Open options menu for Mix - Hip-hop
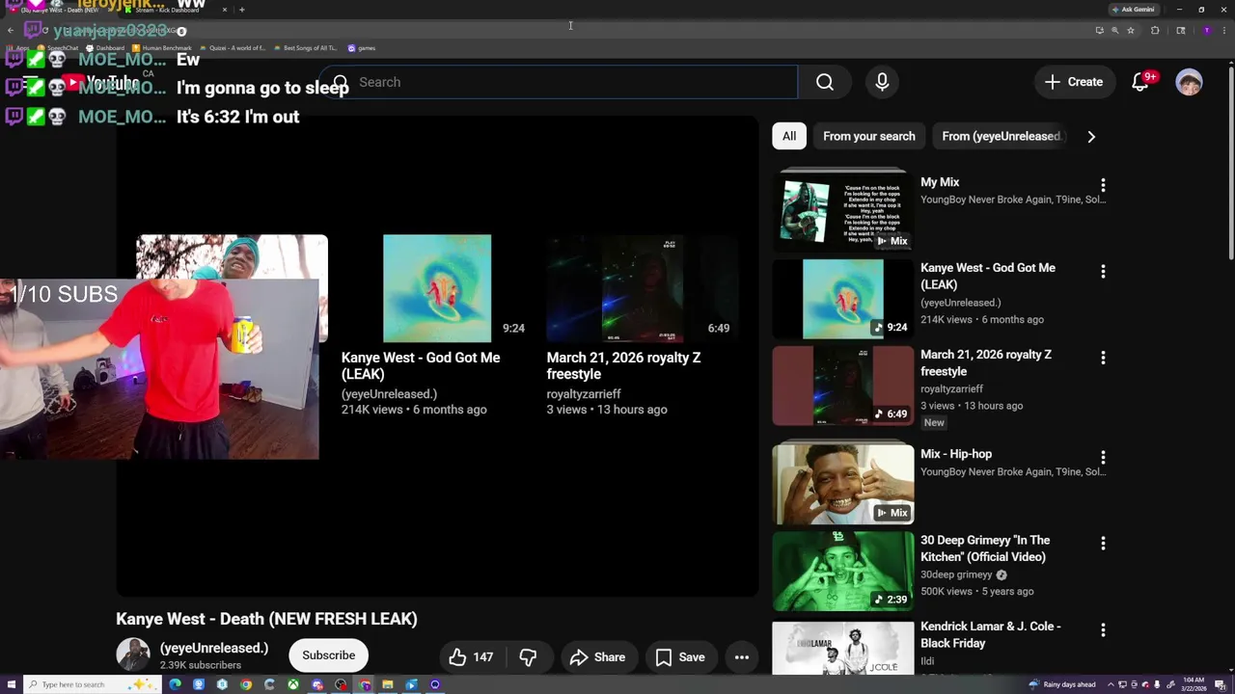Screen dimensions: 1235x694 coord(1103,457)
